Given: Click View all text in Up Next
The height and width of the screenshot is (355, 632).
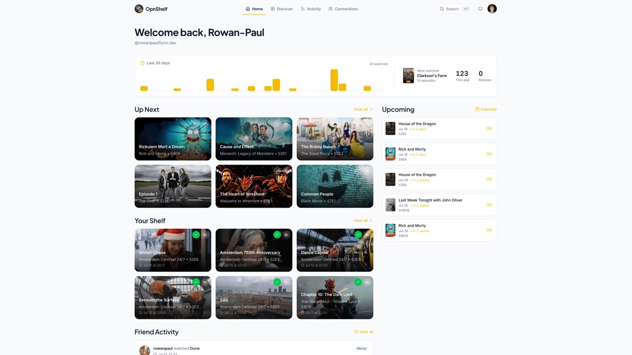Looking at the screenshot, I should tap(361, 109).
